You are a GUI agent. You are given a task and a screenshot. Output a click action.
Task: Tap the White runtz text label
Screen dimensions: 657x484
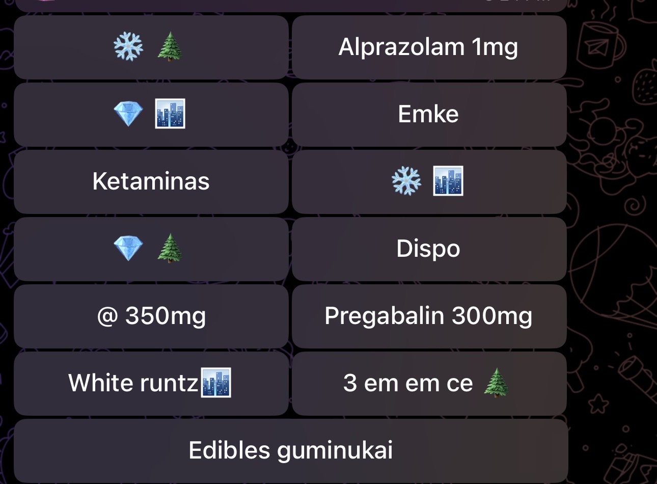(133, 383)
